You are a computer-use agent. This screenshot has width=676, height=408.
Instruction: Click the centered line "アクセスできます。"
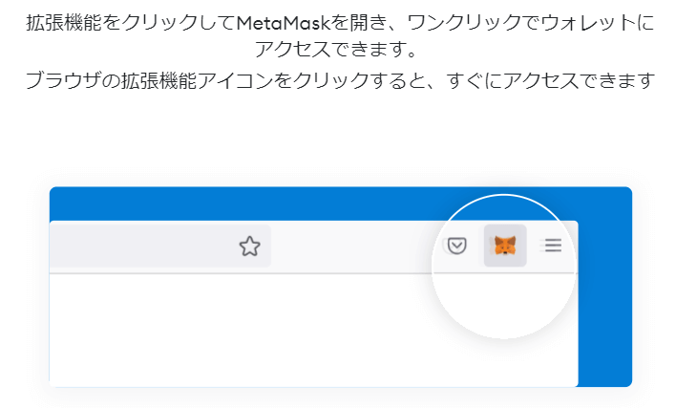pos(338,49)
